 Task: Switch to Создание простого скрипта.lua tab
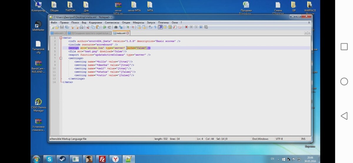[89, 33]
